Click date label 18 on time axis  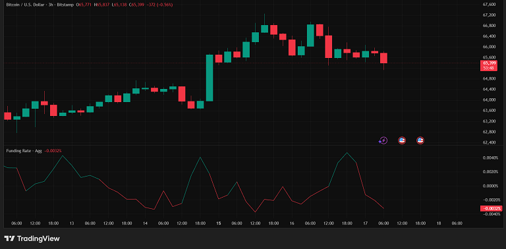(439, 223)
